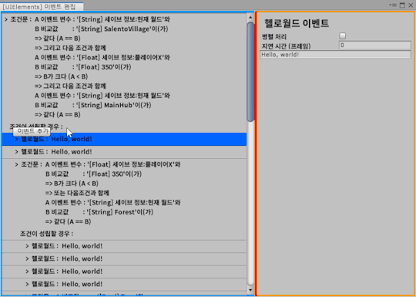
Task: Click the 'SalentoVillage' comparison value line
Action: (x=102, y=29)
